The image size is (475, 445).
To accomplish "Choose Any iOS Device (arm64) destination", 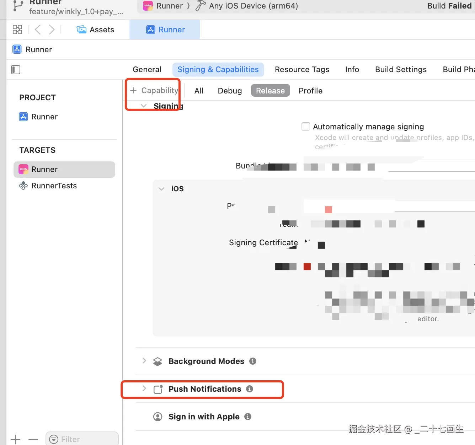I will coord(253,6).
